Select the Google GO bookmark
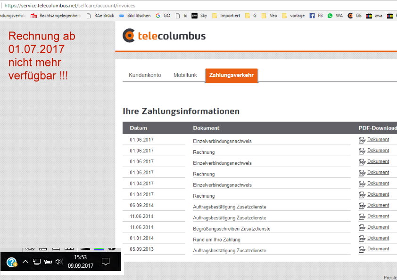The image size is (397, 280). [x=164, y=15]
